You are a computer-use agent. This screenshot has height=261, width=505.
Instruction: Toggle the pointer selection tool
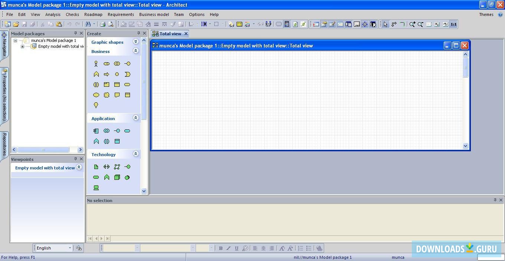pyautogui.click(x=385, y=24)
